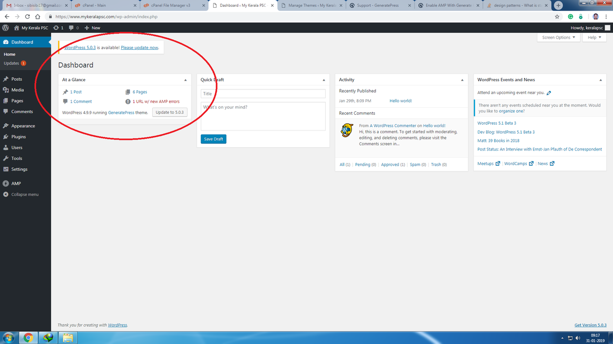Collapse the At a Glance panel

(185, 80)
